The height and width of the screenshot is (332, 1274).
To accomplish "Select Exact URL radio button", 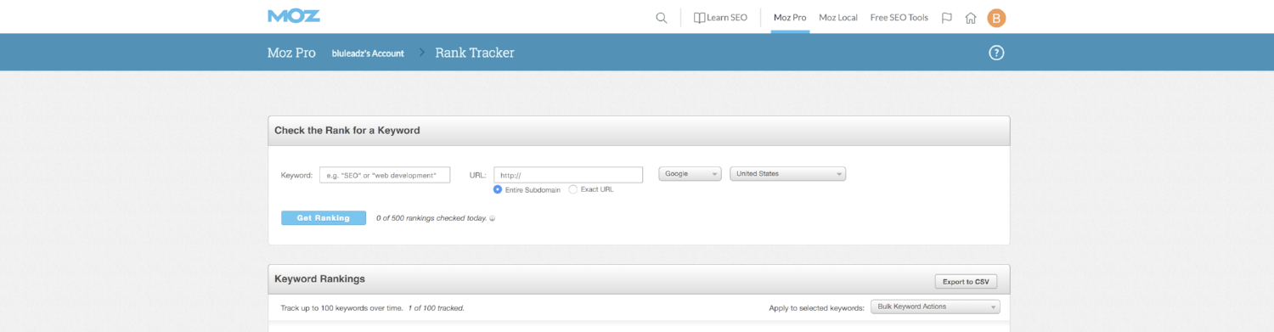I will coord(572,189).
